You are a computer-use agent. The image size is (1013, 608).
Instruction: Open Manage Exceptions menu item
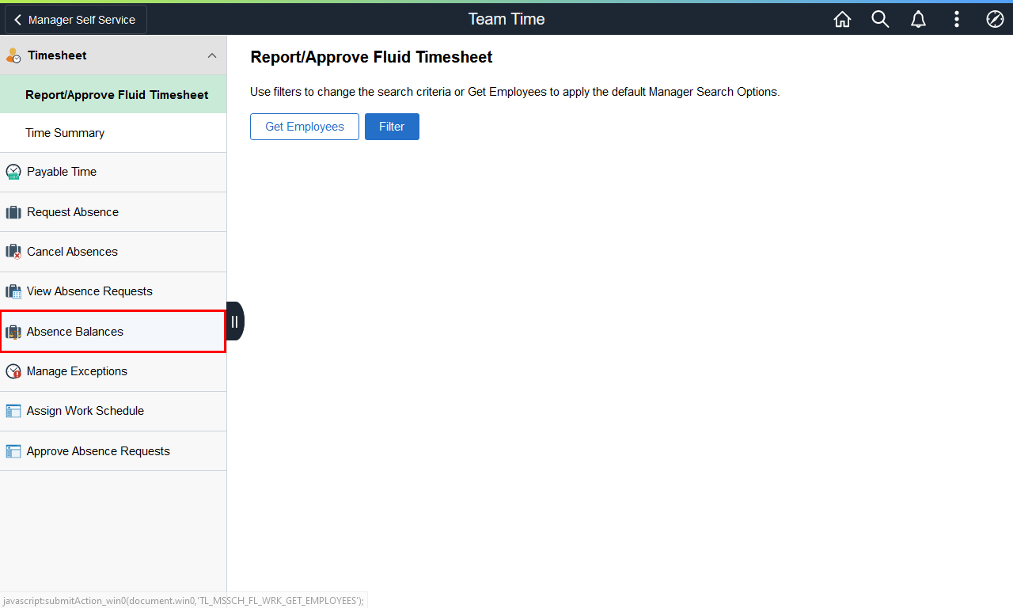tap(113, 371)
